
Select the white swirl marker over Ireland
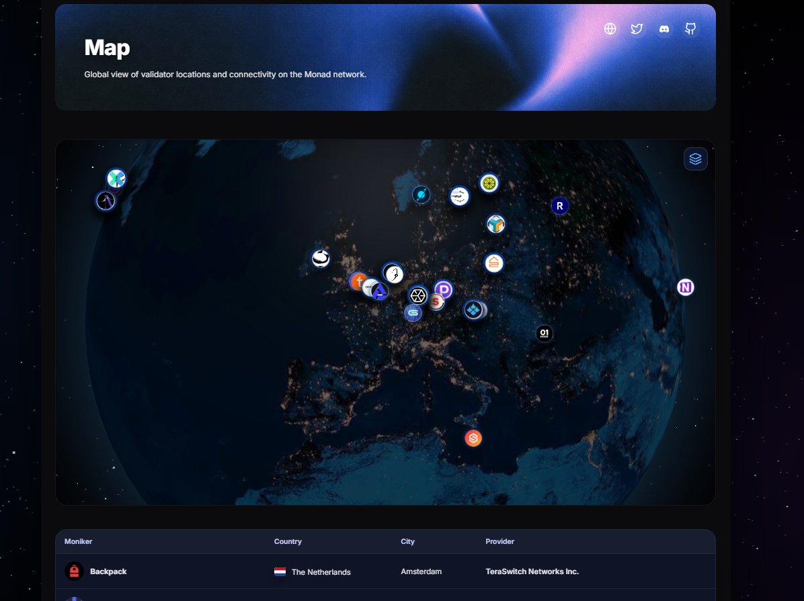pyautogui.click(x=321, y=259)
